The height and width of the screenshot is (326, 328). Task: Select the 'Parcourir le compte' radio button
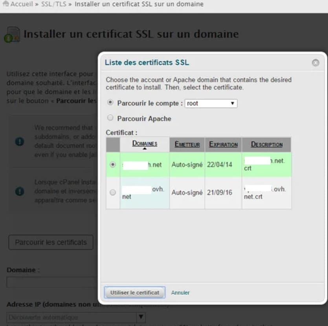(x=110, y=102)
